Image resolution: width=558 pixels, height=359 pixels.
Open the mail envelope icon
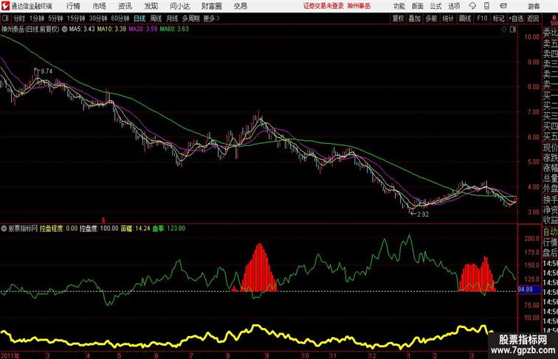click(x=503, y=6)
